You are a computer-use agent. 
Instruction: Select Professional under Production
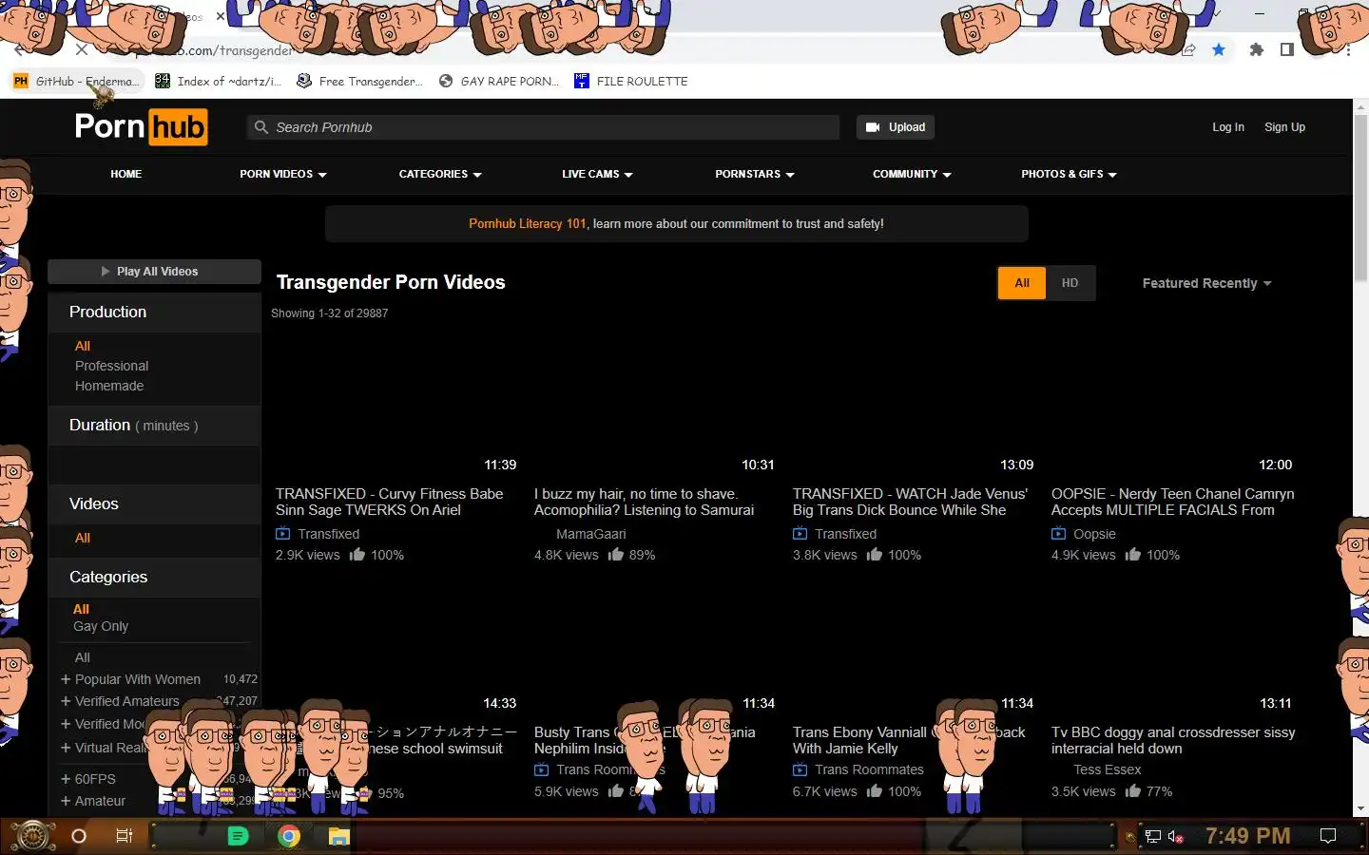pyautogui.click(x=111, y=366)
